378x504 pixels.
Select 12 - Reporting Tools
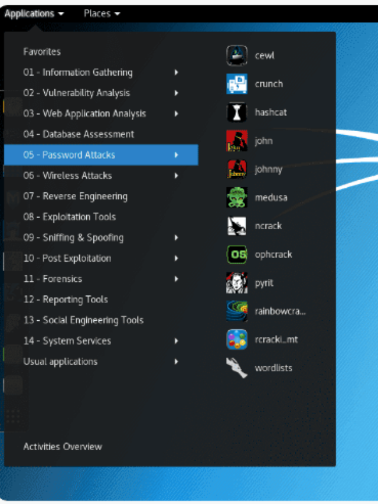[x=101, y=299]
